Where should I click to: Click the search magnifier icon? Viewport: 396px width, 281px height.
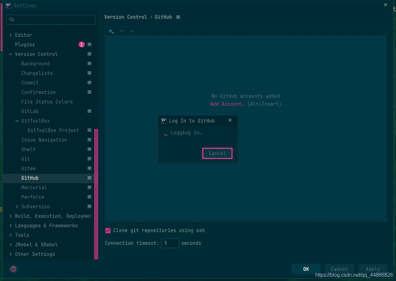pyautogui.click(x=12, y=20)
